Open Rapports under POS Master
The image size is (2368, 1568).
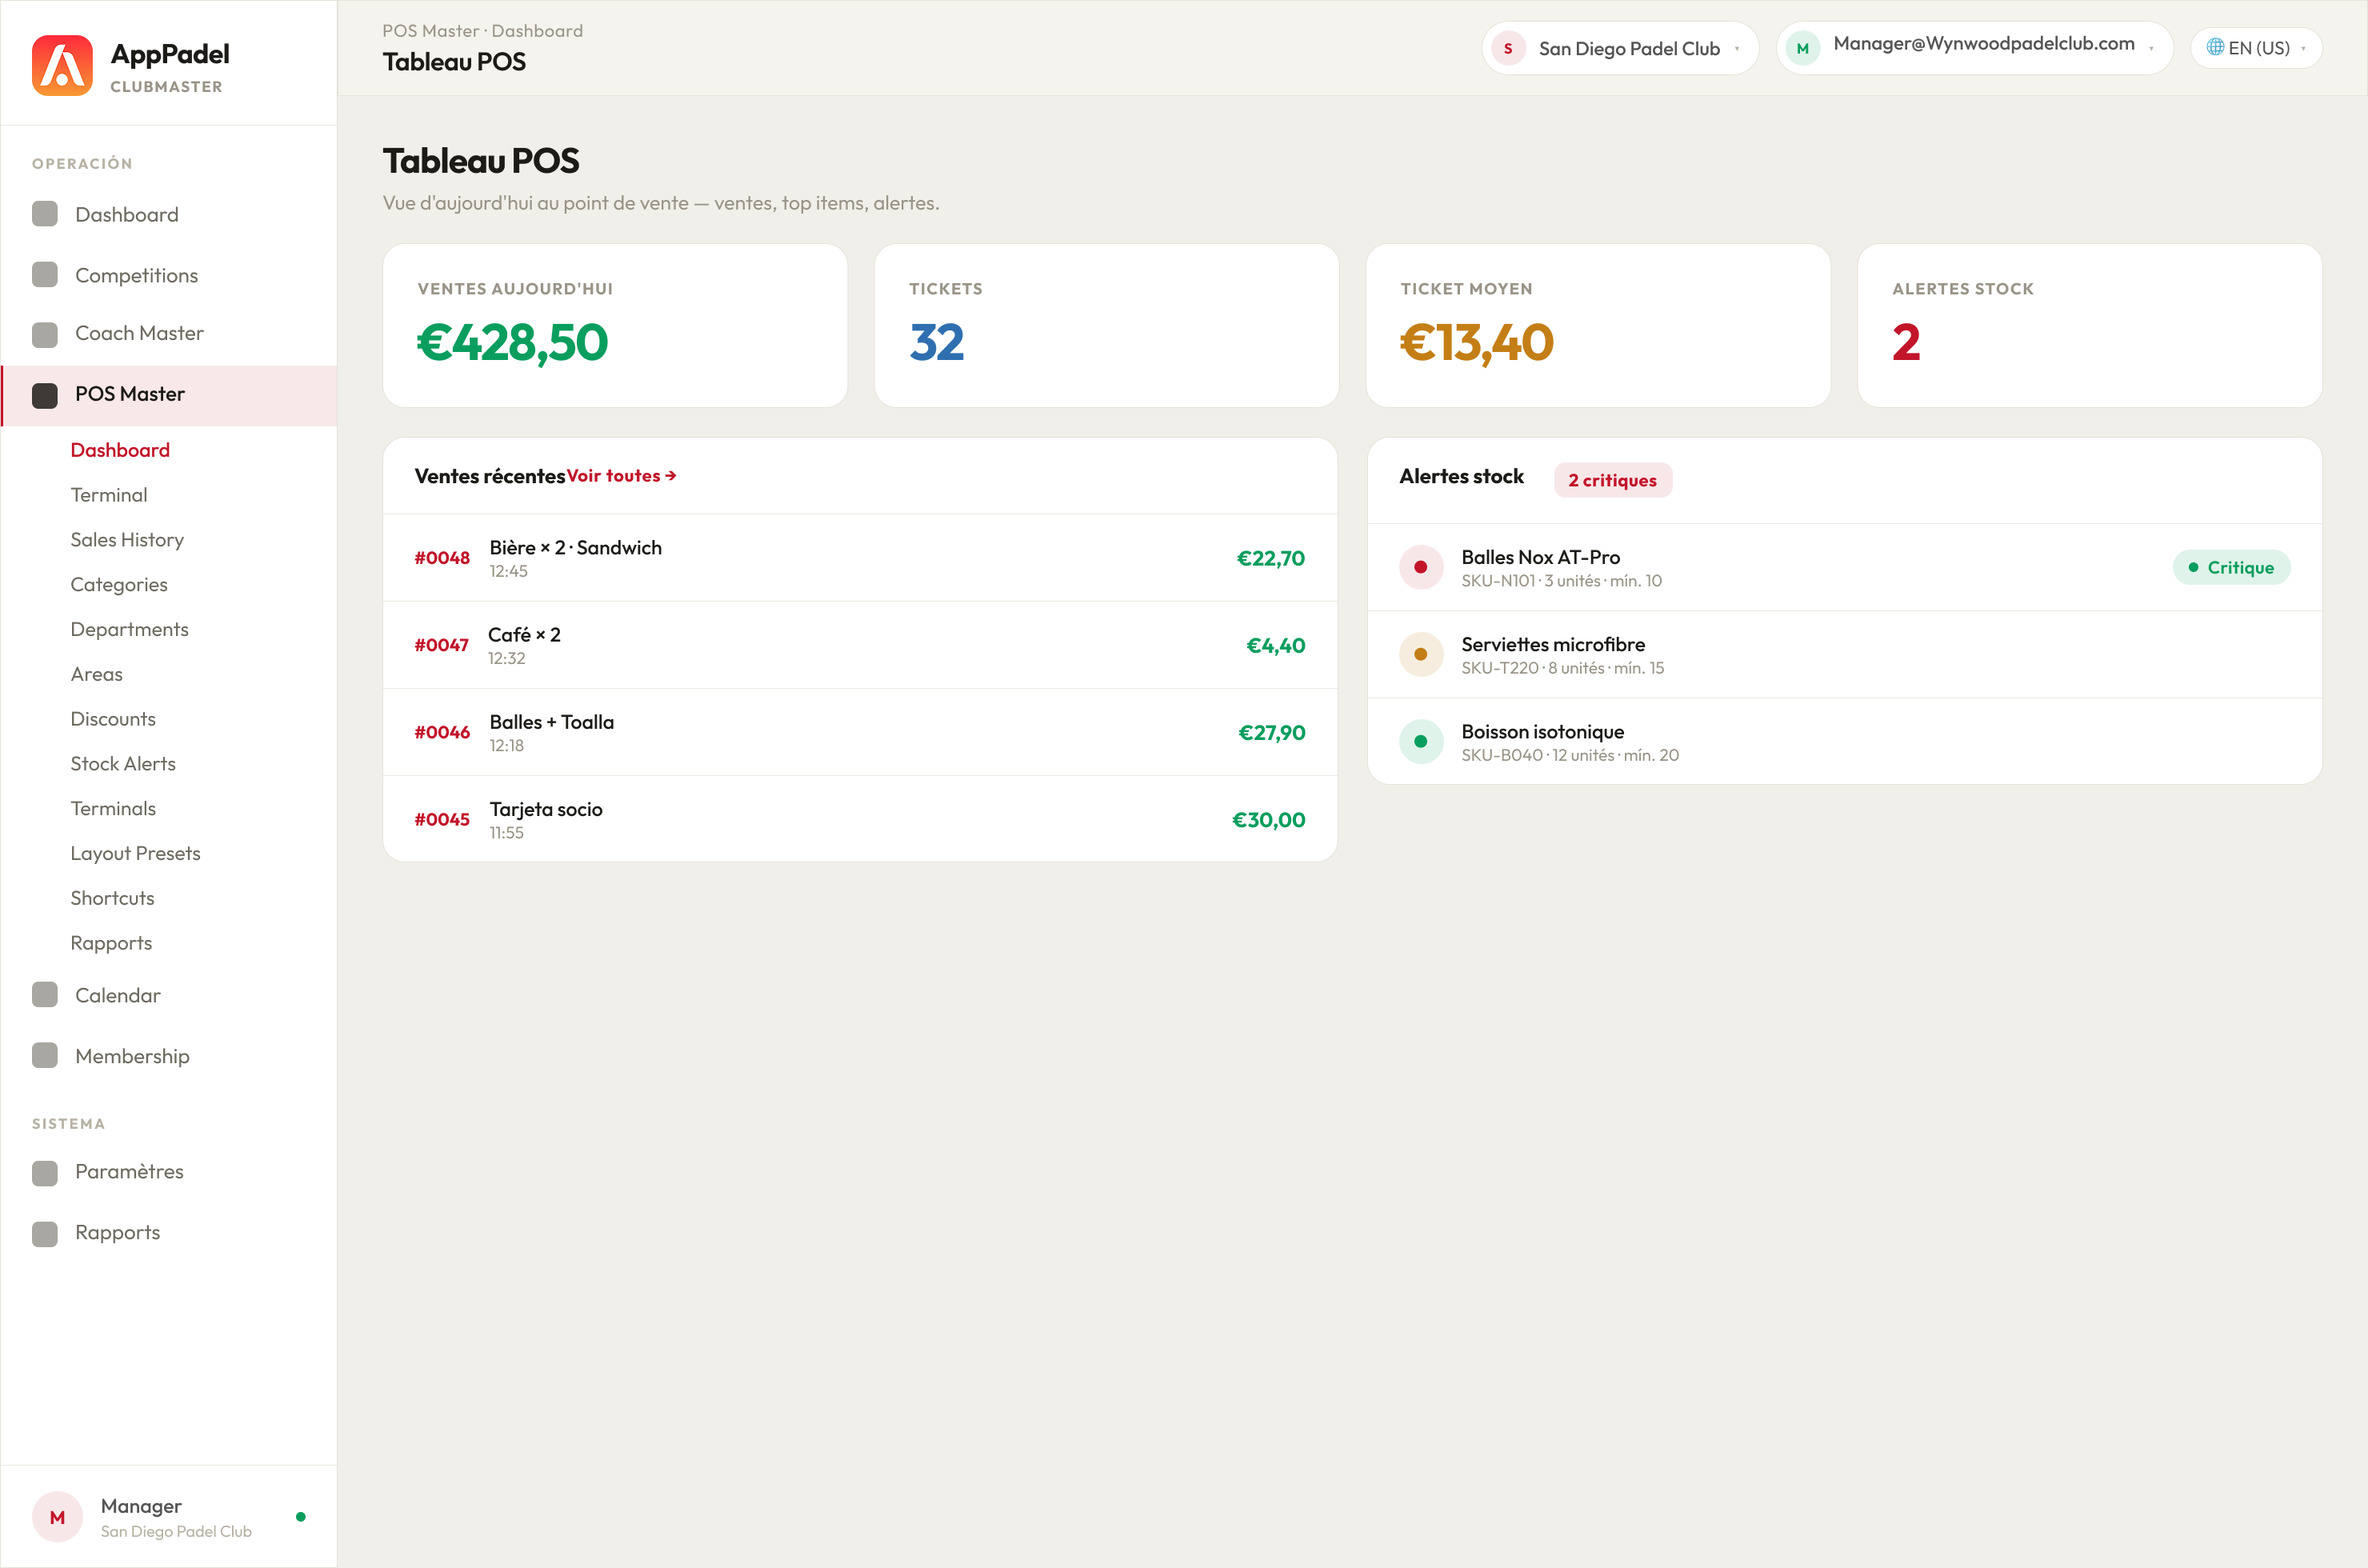pos(111,943)
